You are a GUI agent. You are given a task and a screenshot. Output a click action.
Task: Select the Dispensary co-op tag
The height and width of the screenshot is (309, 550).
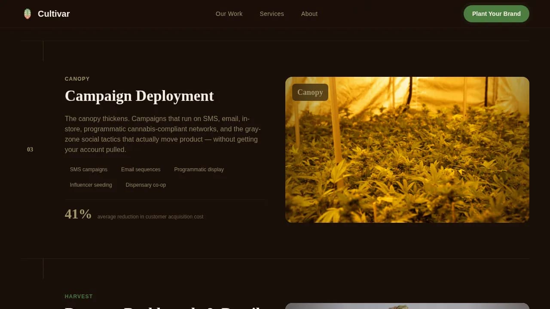point(146,185)
